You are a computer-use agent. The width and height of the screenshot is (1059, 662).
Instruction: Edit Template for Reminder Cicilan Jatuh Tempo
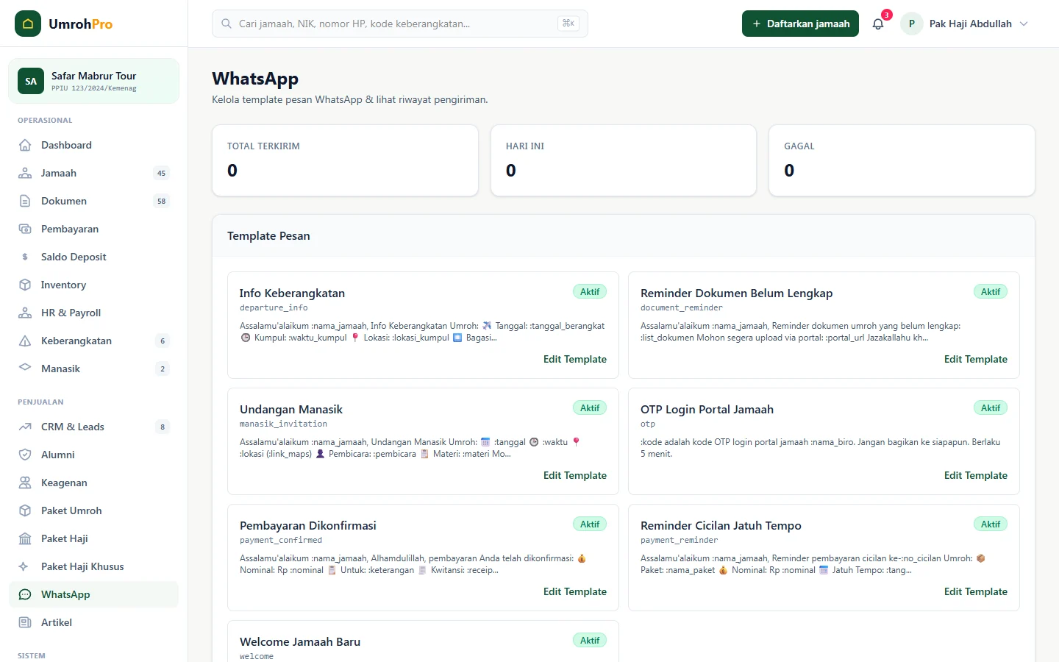[x=976, y=591]
